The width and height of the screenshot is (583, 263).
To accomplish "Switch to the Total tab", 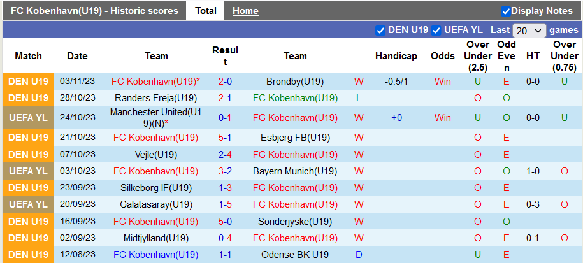I will click(x=205, y=11).
